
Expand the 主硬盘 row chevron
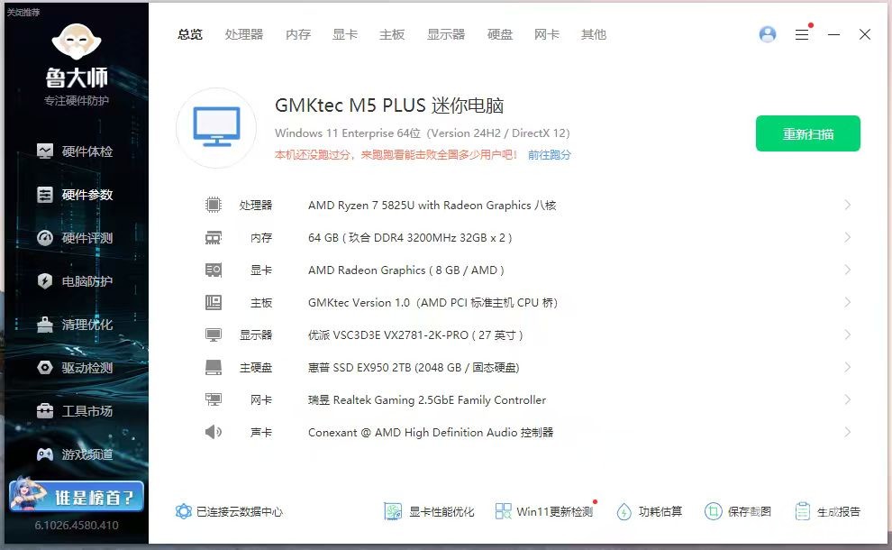[x=848, y=367]
